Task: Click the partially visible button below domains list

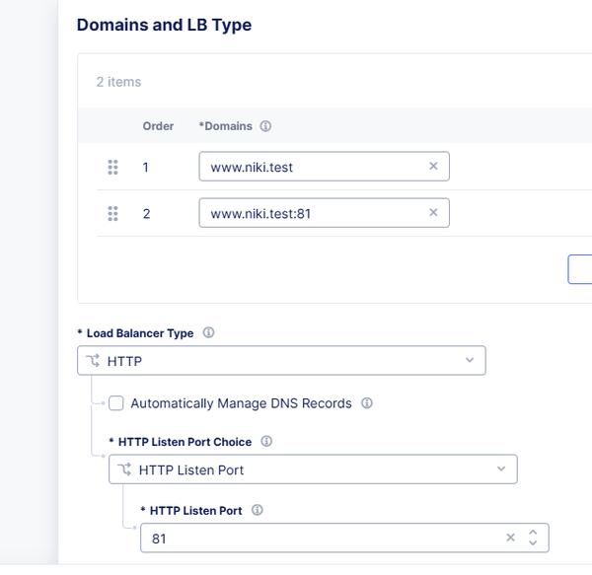Action: (580, 269)
